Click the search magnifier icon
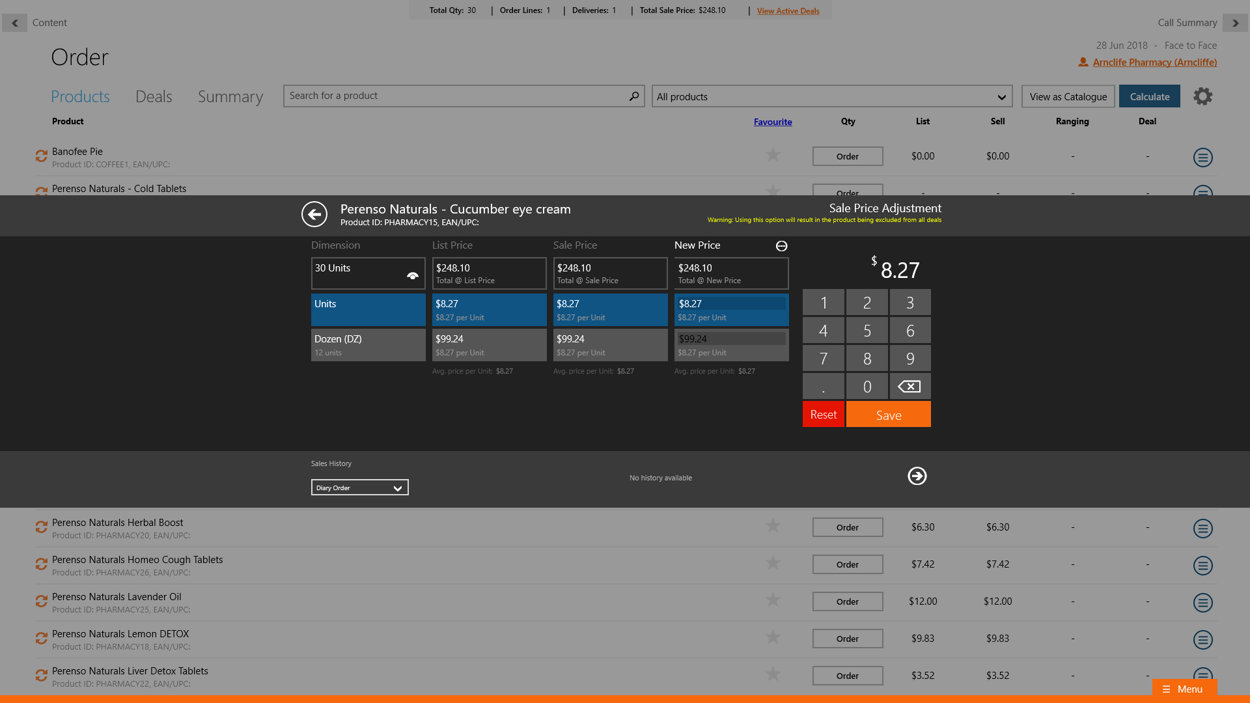The height and width of the screenshot is (703, 1250). (633, 96)
